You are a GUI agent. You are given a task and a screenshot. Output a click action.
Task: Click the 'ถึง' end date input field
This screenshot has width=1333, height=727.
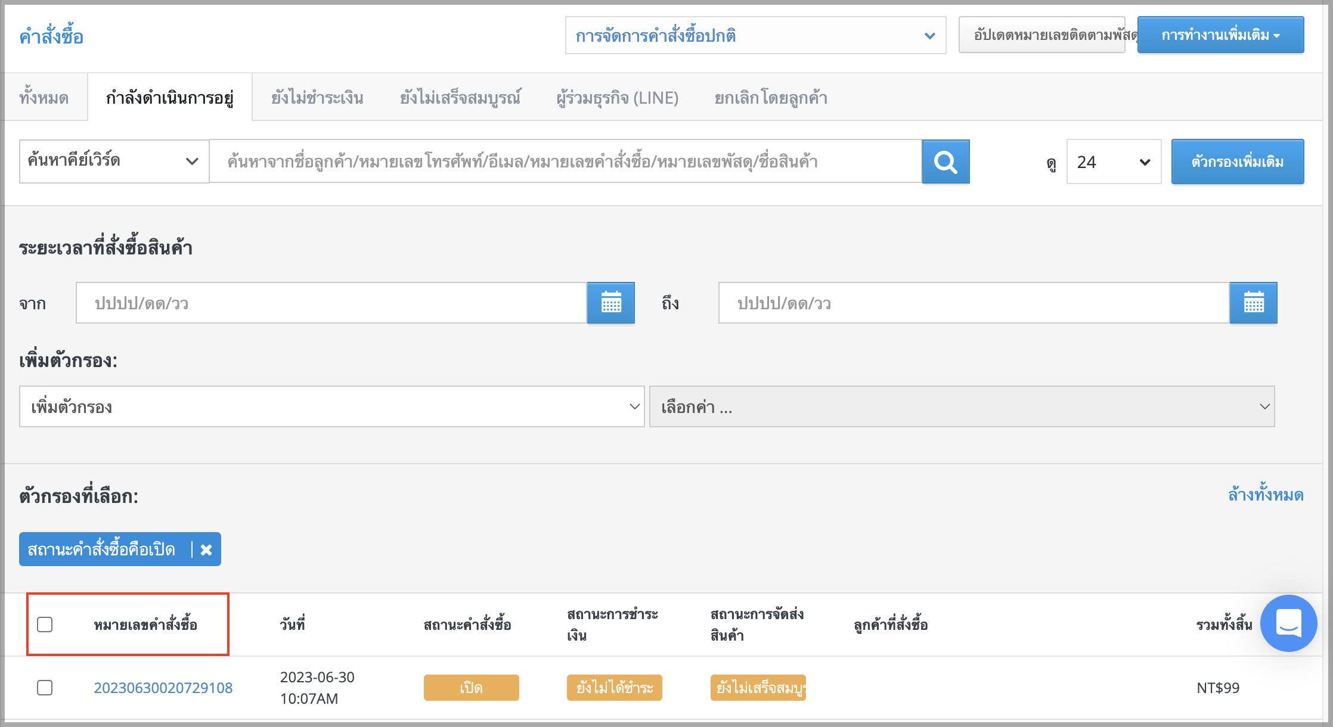974,303
